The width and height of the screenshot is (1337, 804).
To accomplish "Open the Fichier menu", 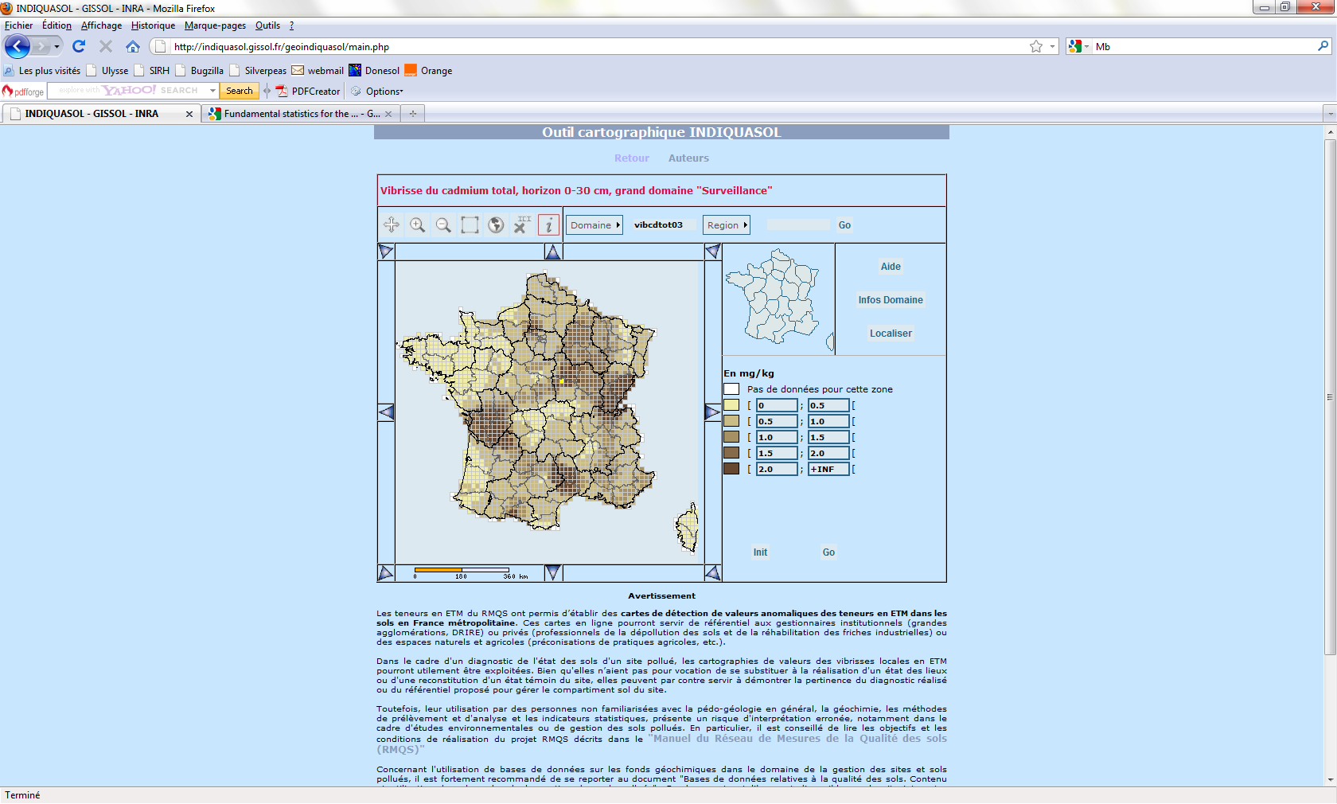I will pos(19,25).
